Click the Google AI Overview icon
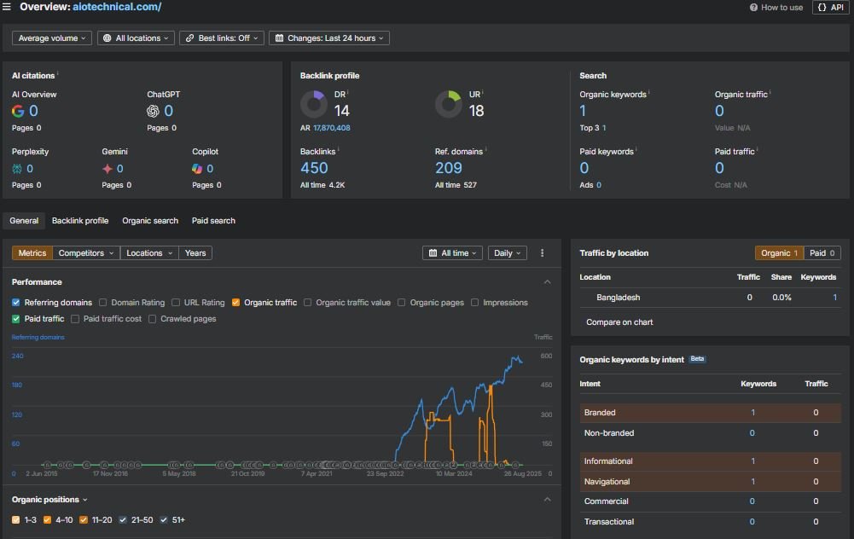Screen dimensions: 854x539 pyautogui.click(x=18, y=111)
